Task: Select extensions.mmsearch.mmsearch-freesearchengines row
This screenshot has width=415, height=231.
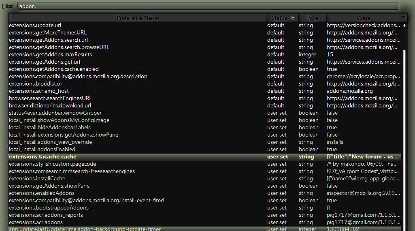Action: 205,171
